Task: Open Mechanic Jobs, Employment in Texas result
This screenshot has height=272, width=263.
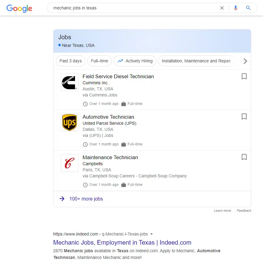Action: (122, 242)
